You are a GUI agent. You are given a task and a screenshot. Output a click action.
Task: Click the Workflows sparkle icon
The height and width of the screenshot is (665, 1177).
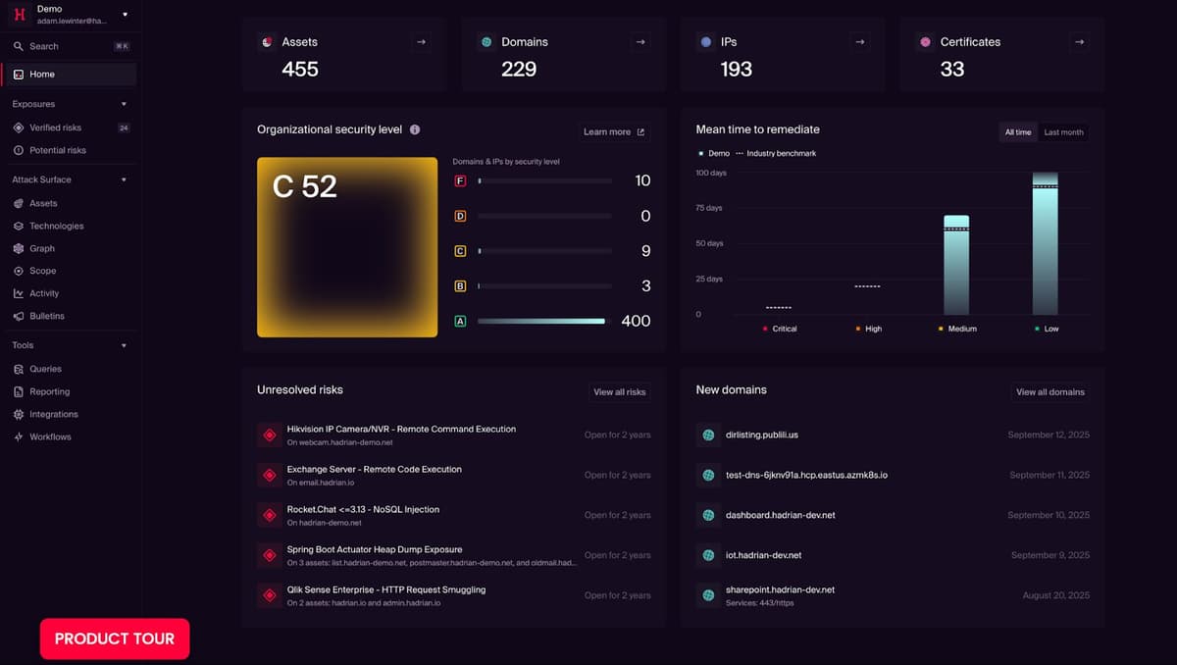pos(19,436)
